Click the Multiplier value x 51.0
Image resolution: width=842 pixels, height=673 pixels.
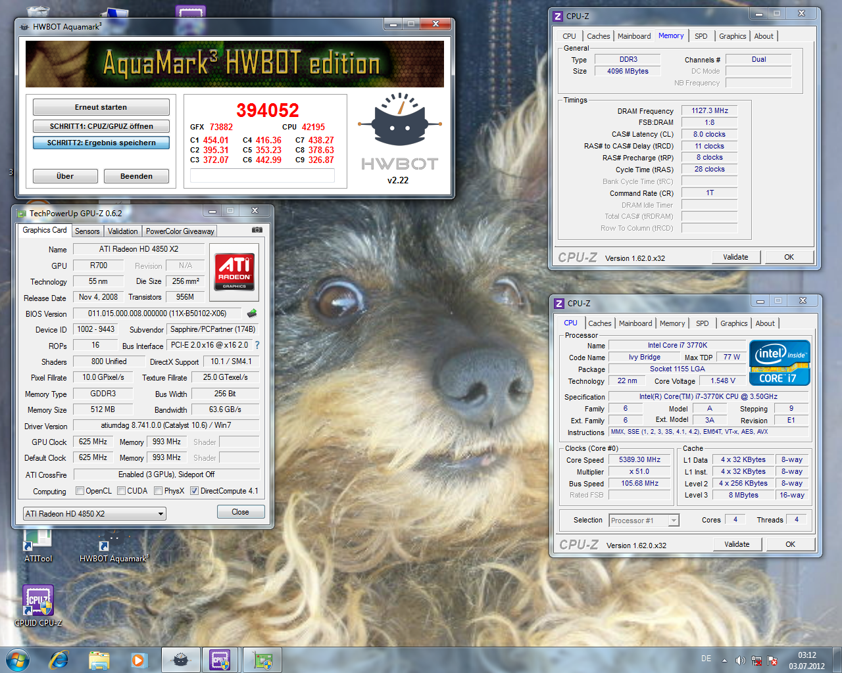point(639,472)
